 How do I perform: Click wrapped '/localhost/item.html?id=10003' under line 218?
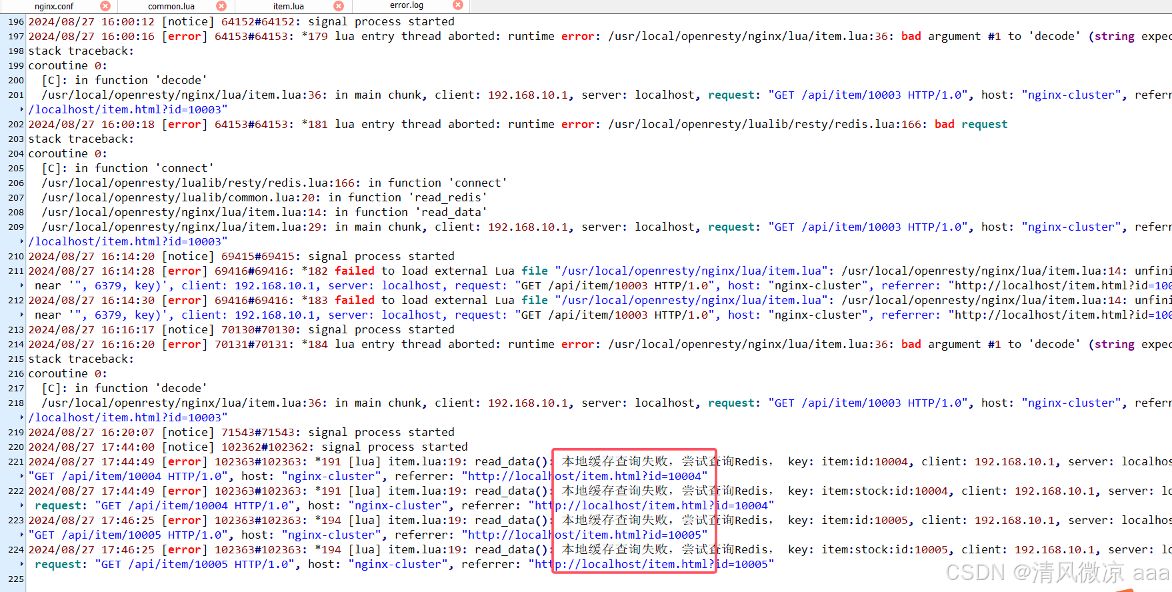[x=128, y=418]
